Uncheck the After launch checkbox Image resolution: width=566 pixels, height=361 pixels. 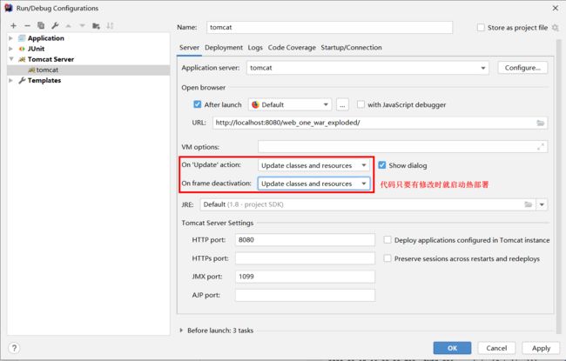197,104
